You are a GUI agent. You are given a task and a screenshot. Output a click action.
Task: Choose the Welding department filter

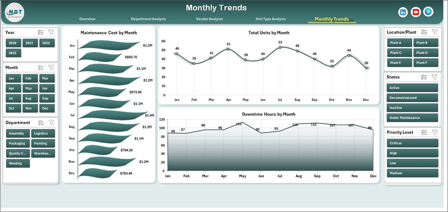pos(17,163)
